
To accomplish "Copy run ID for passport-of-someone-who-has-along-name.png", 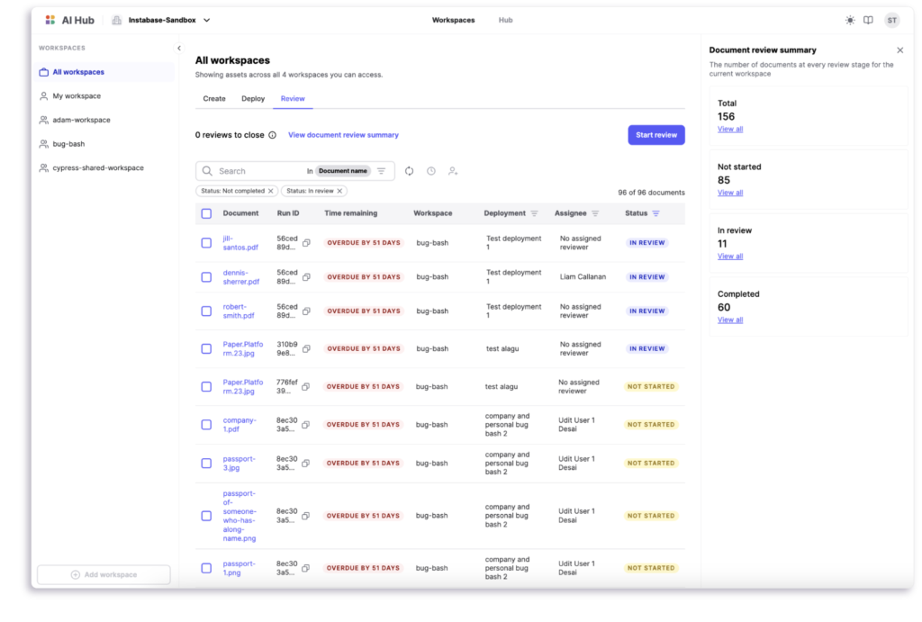I will point(306,516).
